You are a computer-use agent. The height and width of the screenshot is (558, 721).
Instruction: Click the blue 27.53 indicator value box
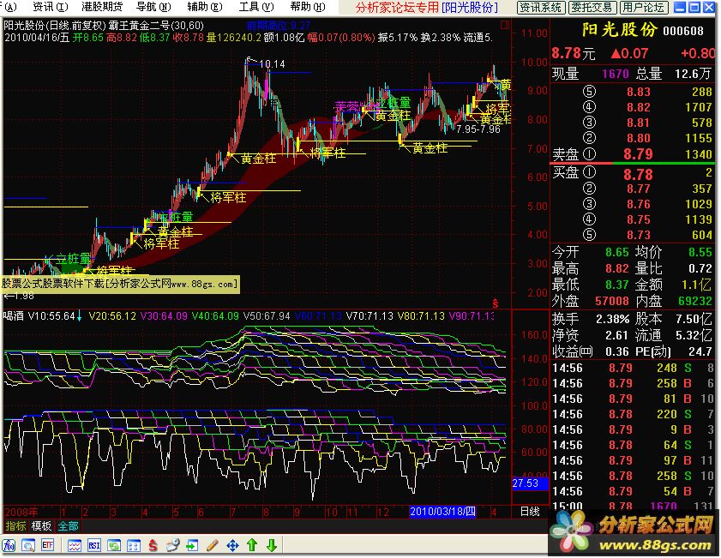tap(531, 483)
